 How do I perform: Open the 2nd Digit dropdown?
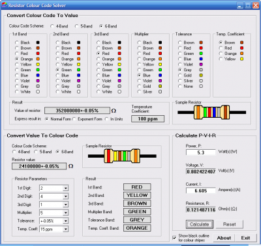(x=65, y=196)
